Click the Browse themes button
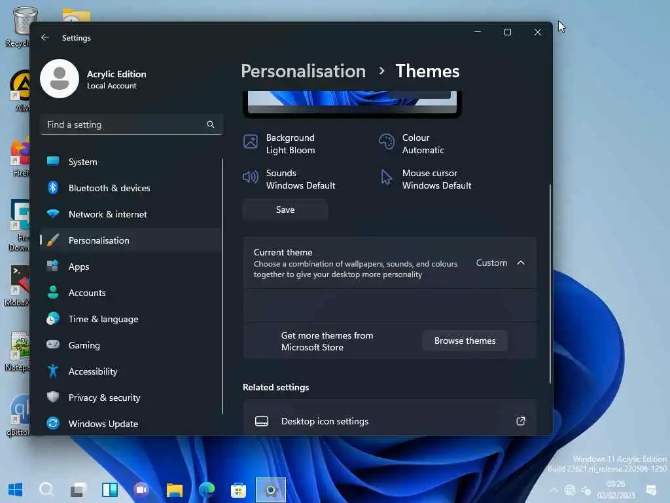 coord(465,341)
